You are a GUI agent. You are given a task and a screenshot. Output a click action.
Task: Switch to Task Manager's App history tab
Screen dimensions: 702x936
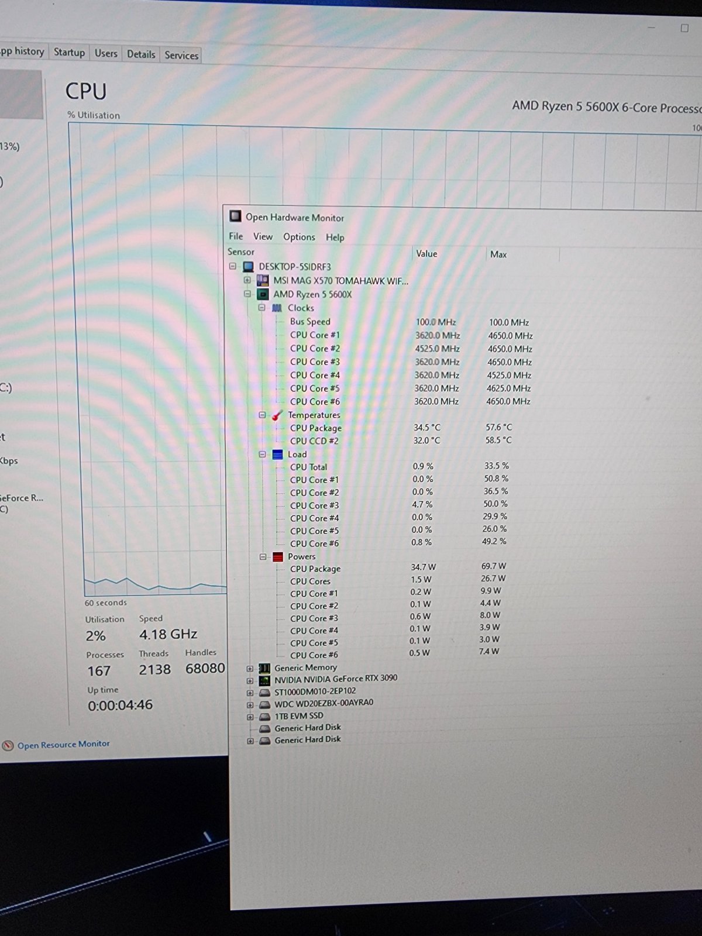click(22, 51)
